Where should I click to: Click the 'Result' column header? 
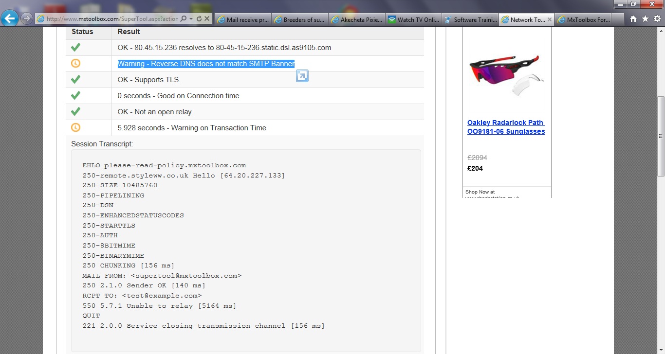(129, 32)
